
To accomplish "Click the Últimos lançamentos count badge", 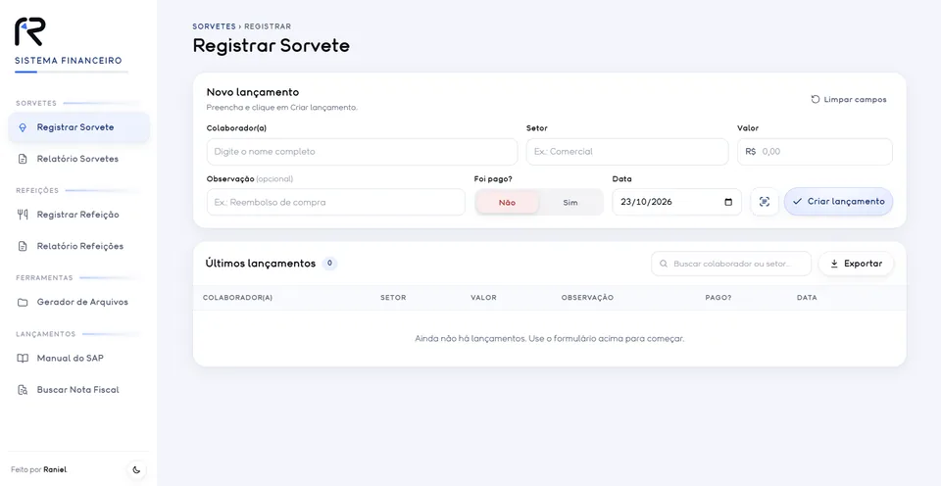I will 329,264.
